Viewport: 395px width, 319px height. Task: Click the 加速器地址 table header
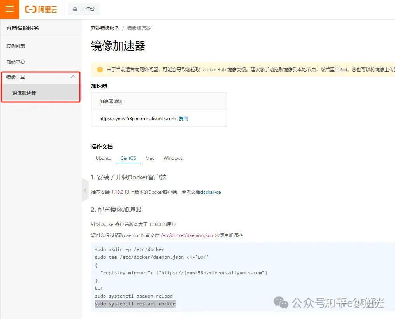[159, 101]
